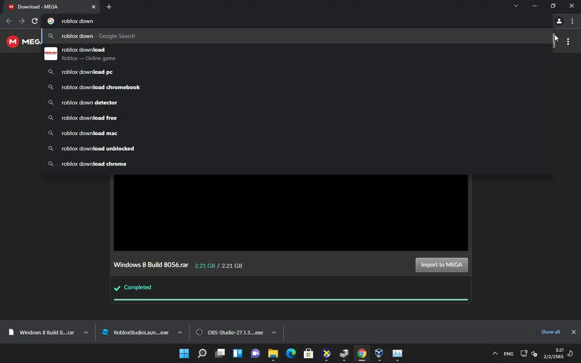
Task: Open the MEGA page three-dot menu
Action: coord(568,42)
